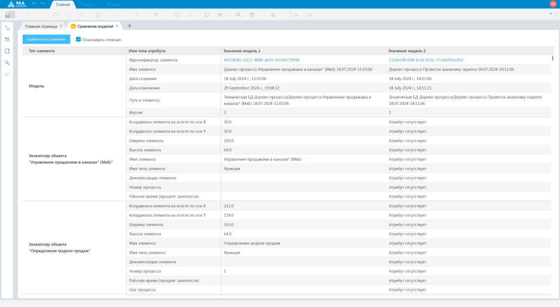Image resolution: width=560 pixels, height=307 pixels.
Task: Open the model tree navigator sidebar icon
Action: pyautogui.click(x=7, y=28)
